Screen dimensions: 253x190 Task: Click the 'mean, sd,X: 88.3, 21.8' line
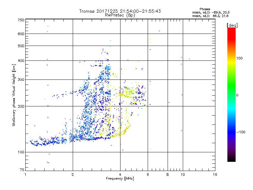(210, 16)
